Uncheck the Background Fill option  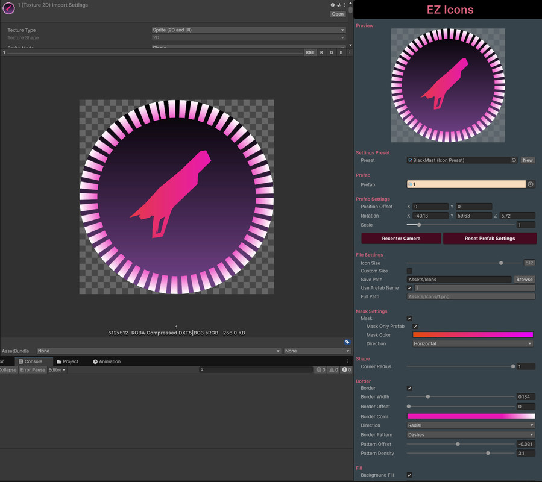click(x=408, y=475)
